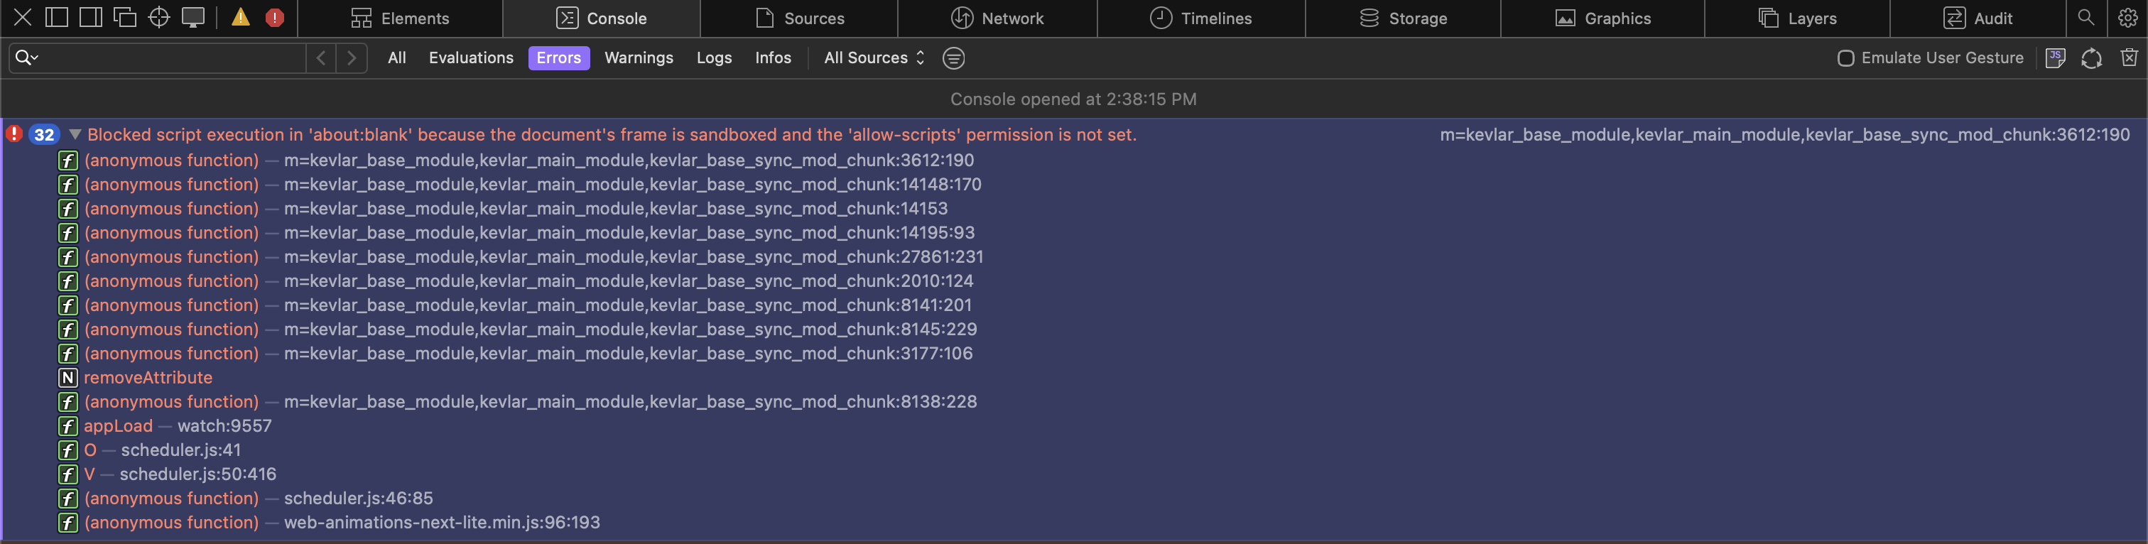Open stack frame link chunk:14148:170
The height and width of the screenshot is (544, 2148).
tap(632, 184)
